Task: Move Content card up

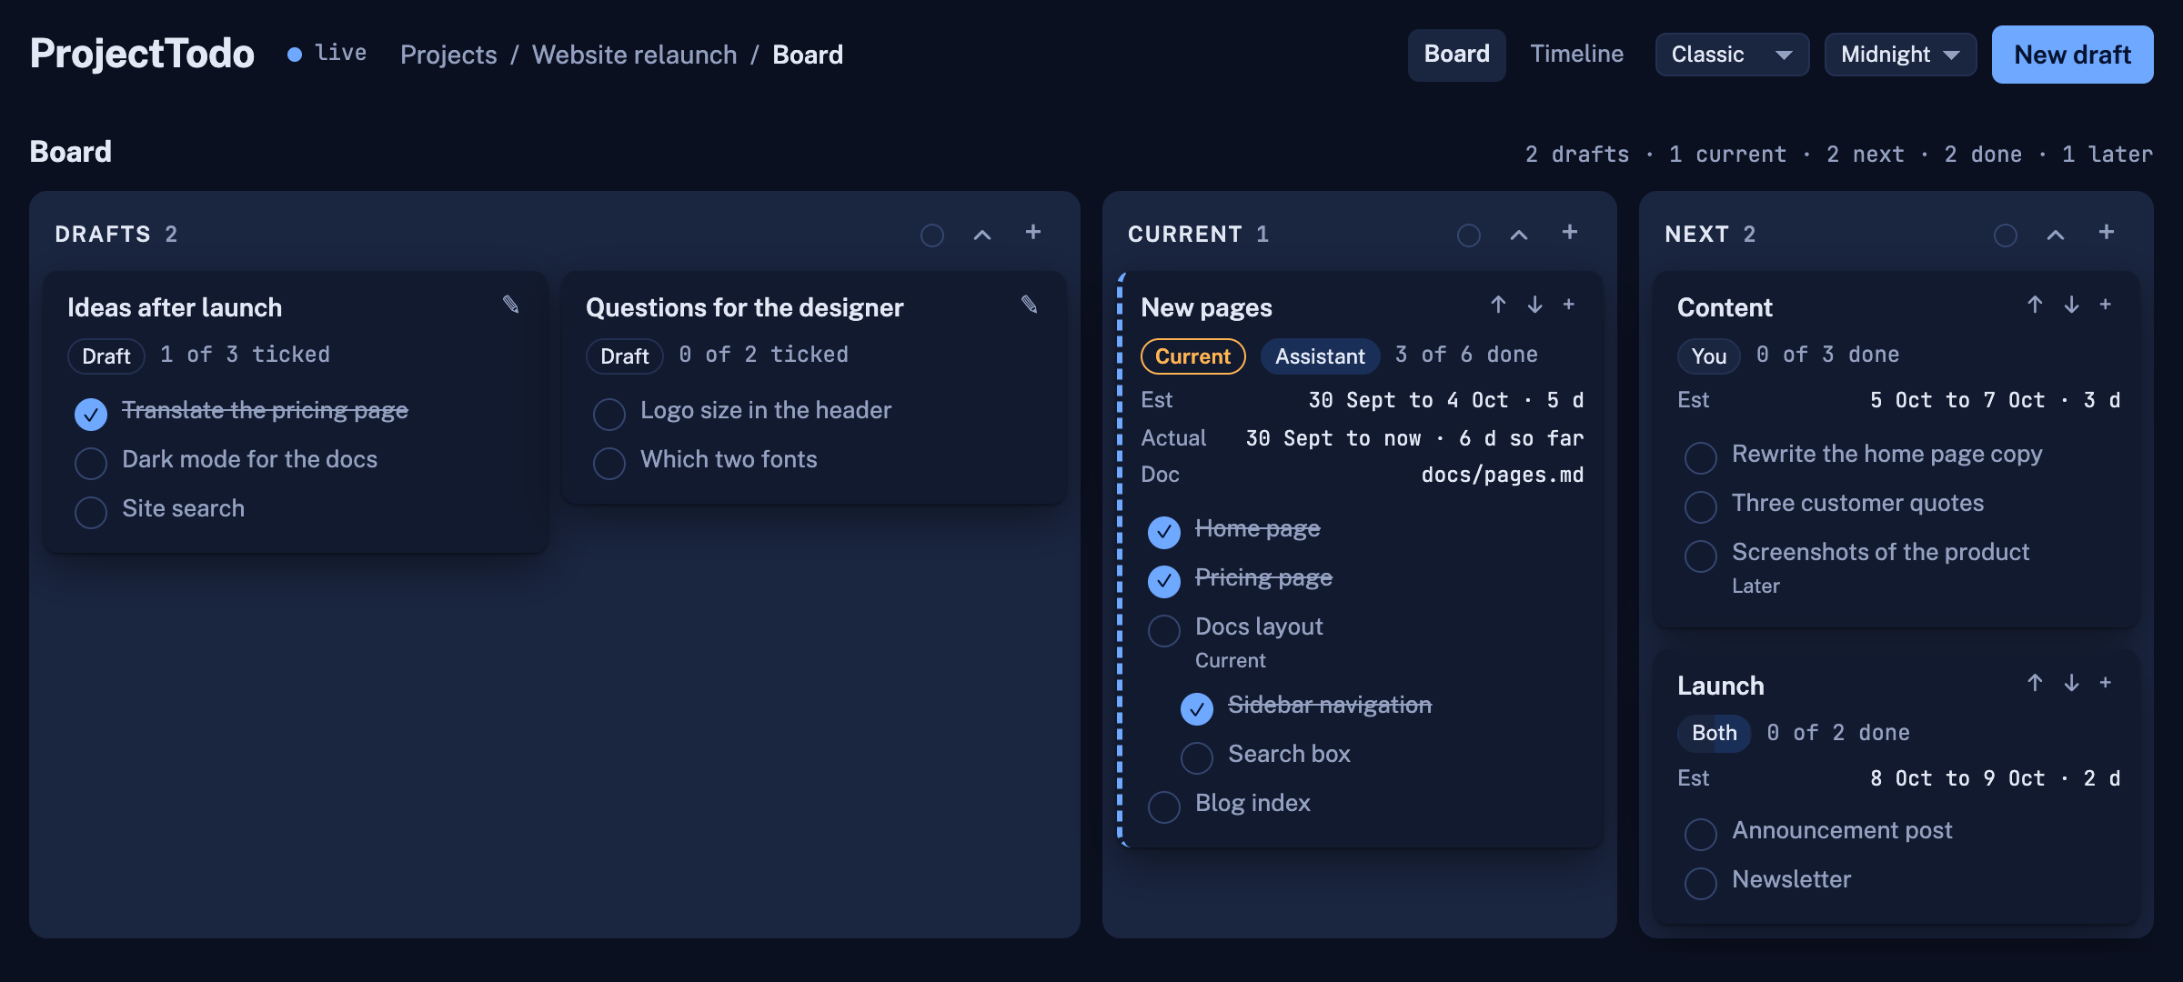Action: (x=2035, y=305)
